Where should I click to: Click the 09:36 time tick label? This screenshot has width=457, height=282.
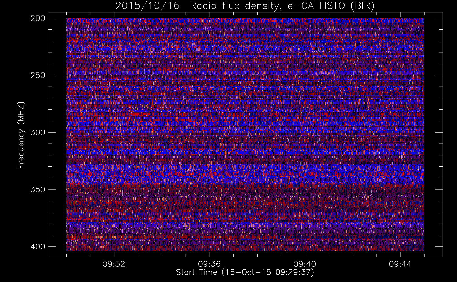click(209, 264)
